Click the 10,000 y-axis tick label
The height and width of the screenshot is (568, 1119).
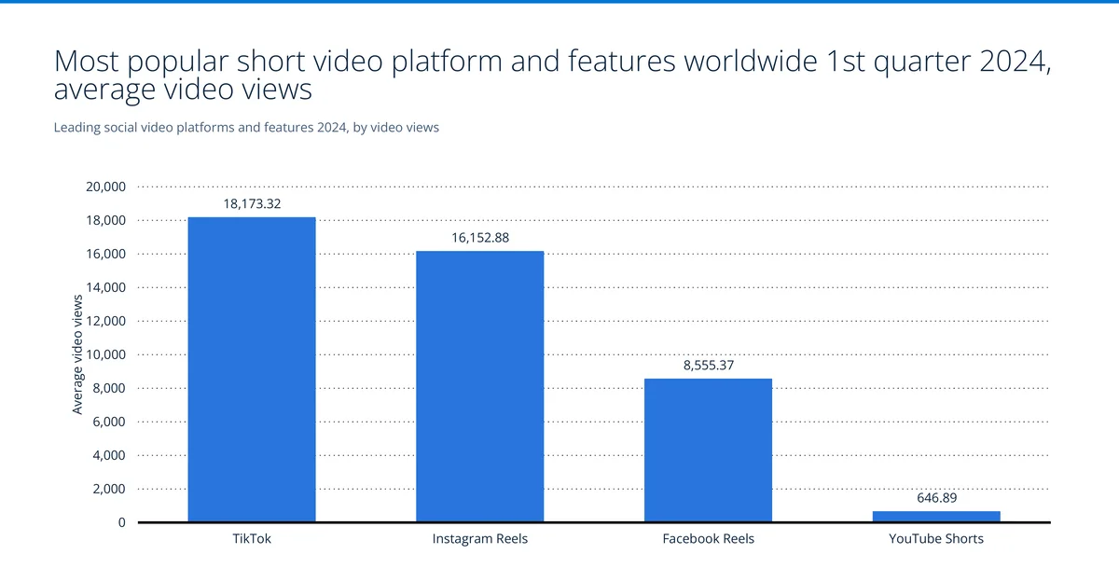106,354
